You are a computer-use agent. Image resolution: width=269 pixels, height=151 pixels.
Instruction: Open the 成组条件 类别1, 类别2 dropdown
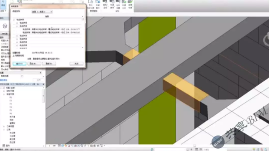tap(42, 12)
